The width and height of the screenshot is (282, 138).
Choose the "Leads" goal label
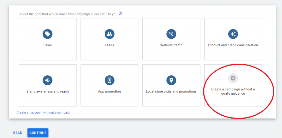click(109, 45)
